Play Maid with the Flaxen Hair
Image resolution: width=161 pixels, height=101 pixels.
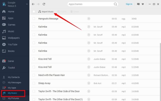(x=89, y=75)
